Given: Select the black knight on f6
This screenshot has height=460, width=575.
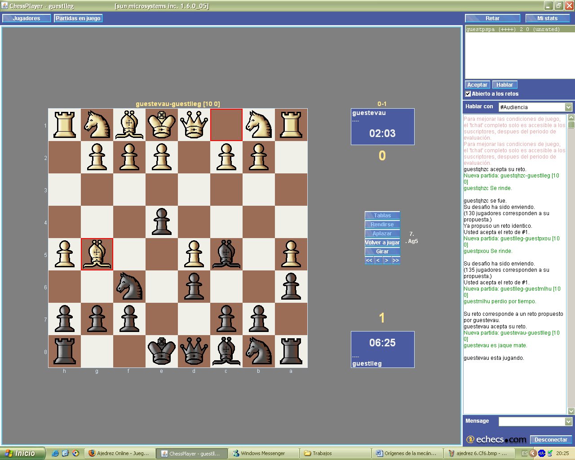Looking at the screenshot, I should 129,287.
